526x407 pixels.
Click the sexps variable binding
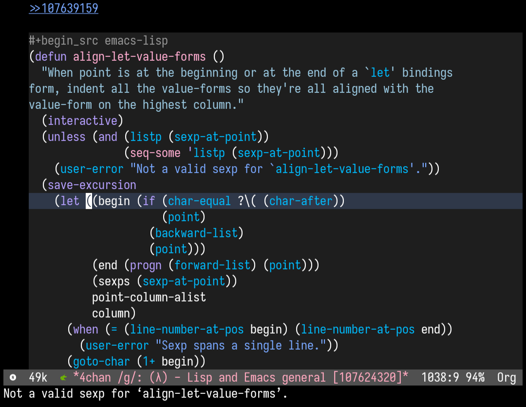pyautogui.click(x=165, y=282)
